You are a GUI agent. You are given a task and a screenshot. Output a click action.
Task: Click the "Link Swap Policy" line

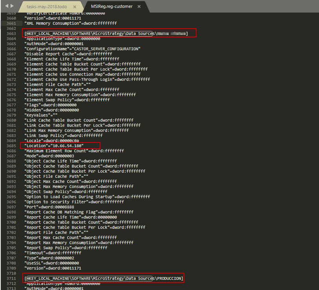(64, 135)
